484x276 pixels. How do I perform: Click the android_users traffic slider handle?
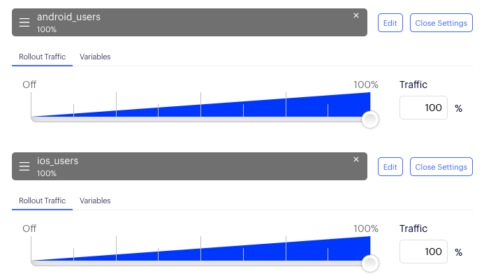[370, 119]
